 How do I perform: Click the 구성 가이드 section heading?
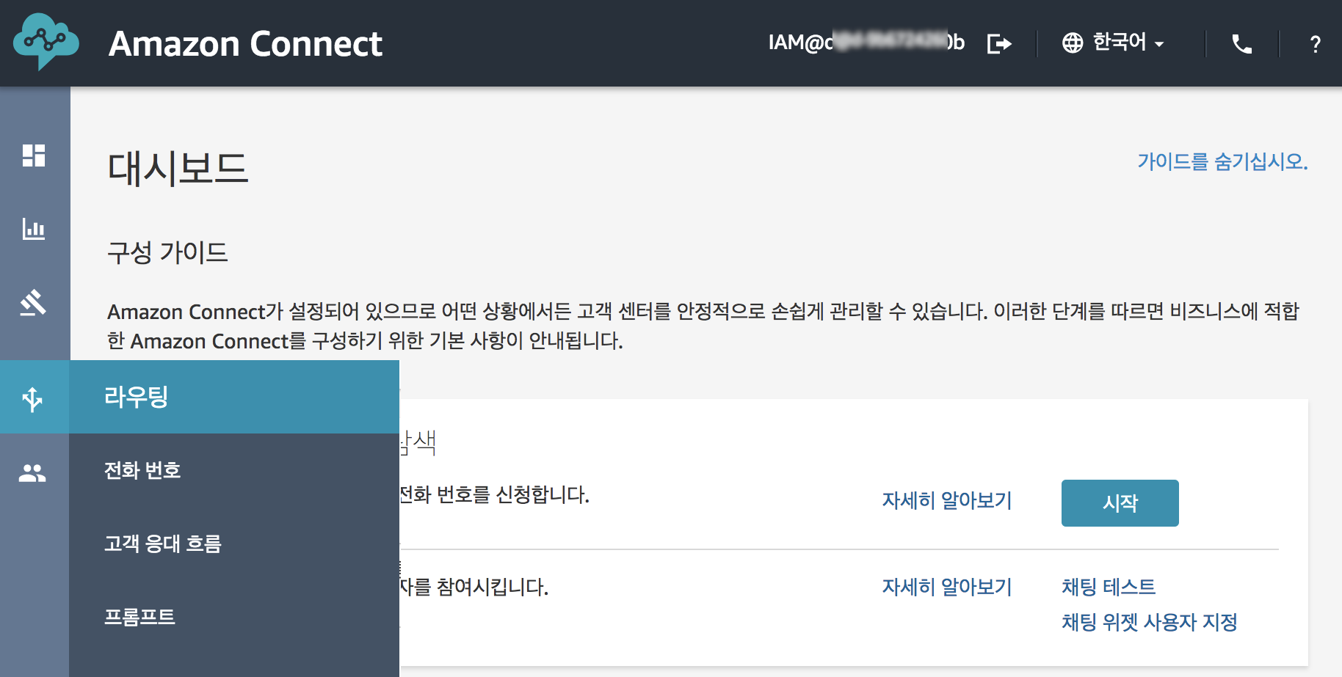167,252
